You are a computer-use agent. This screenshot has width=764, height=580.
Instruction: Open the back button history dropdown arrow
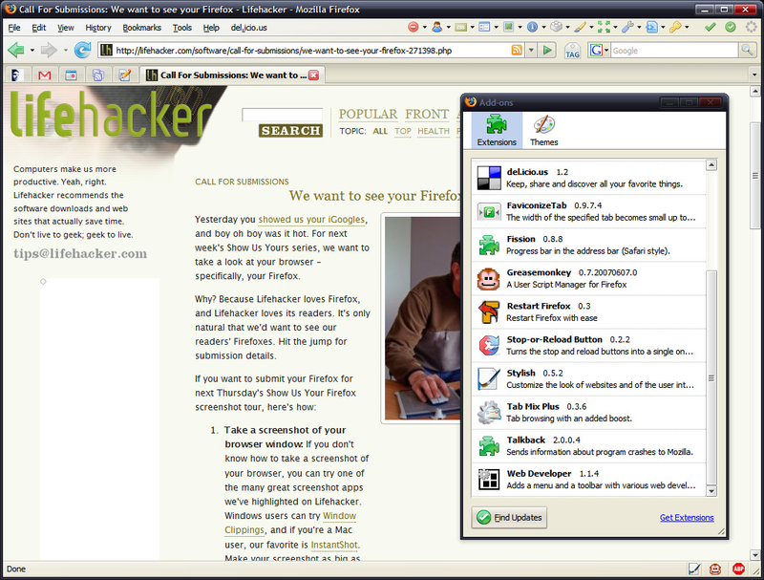pos(32,50)
